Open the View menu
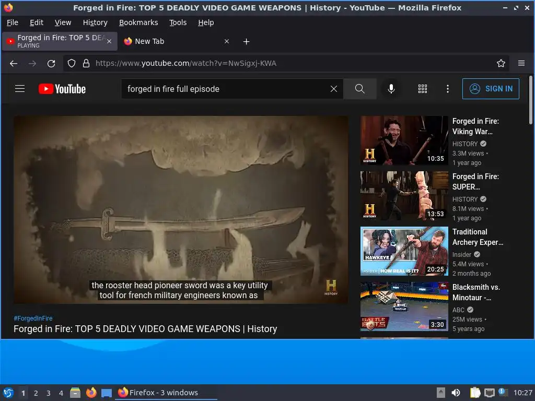The width and height of the screenshot is (535, 401). tap(63, 22)
